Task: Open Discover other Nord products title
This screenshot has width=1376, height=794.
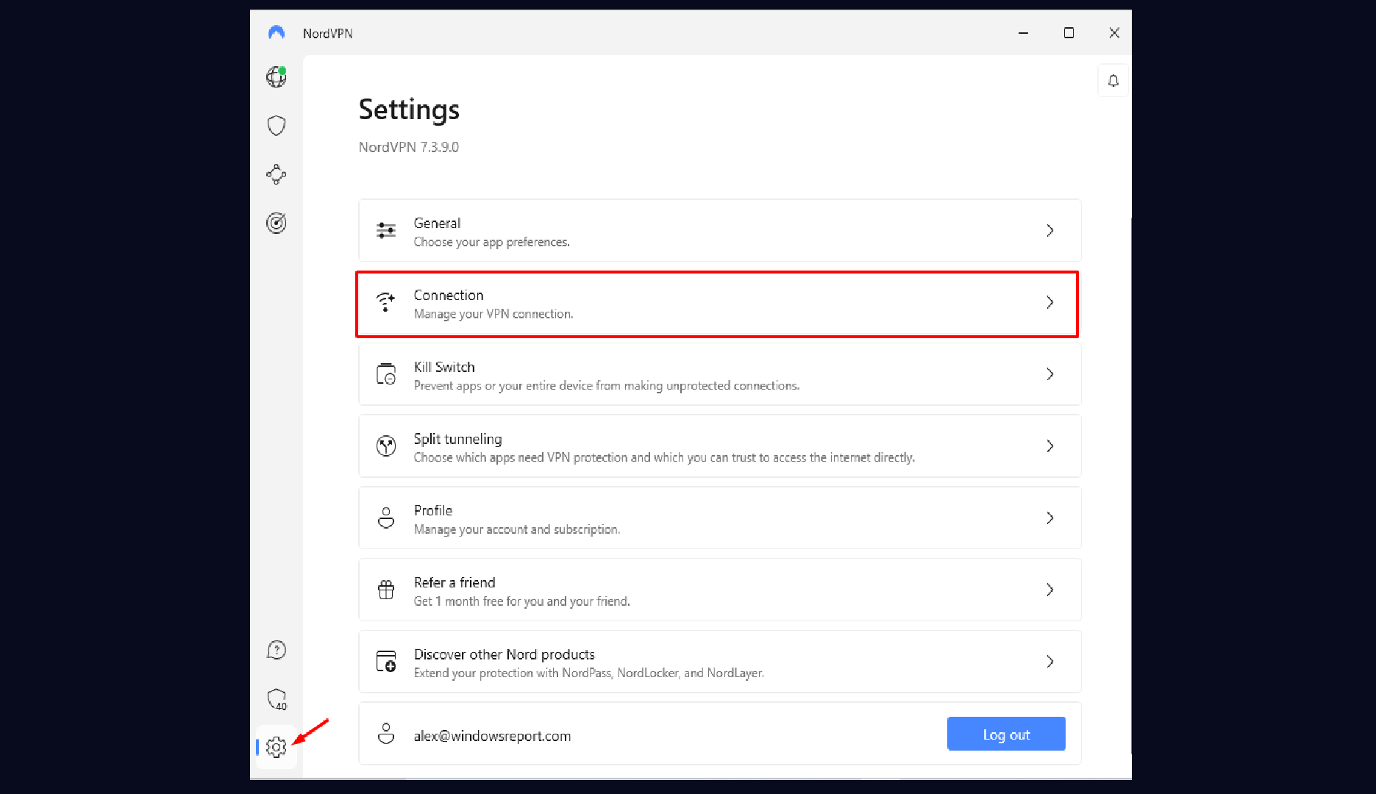Action: tap(504, 654)
